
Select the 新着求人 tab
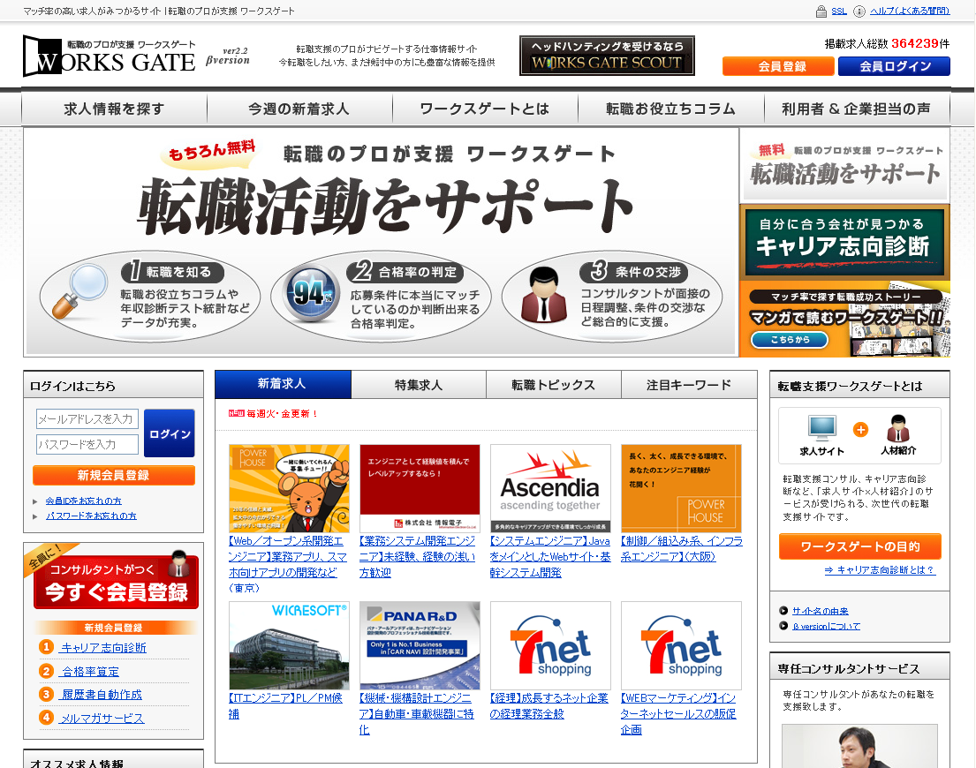(x=283, y=384)
